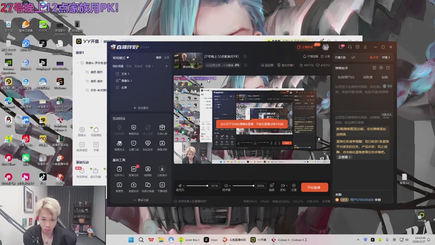Open the messages icon with red badge
The height and width of the screenshot is (245, 435).
(341, 47)
